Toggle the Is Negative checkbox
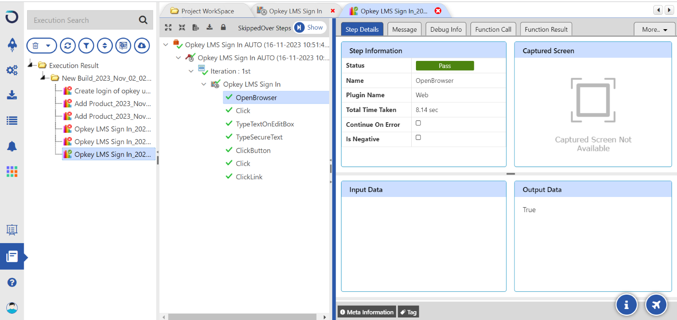 (x=418, y=137)
